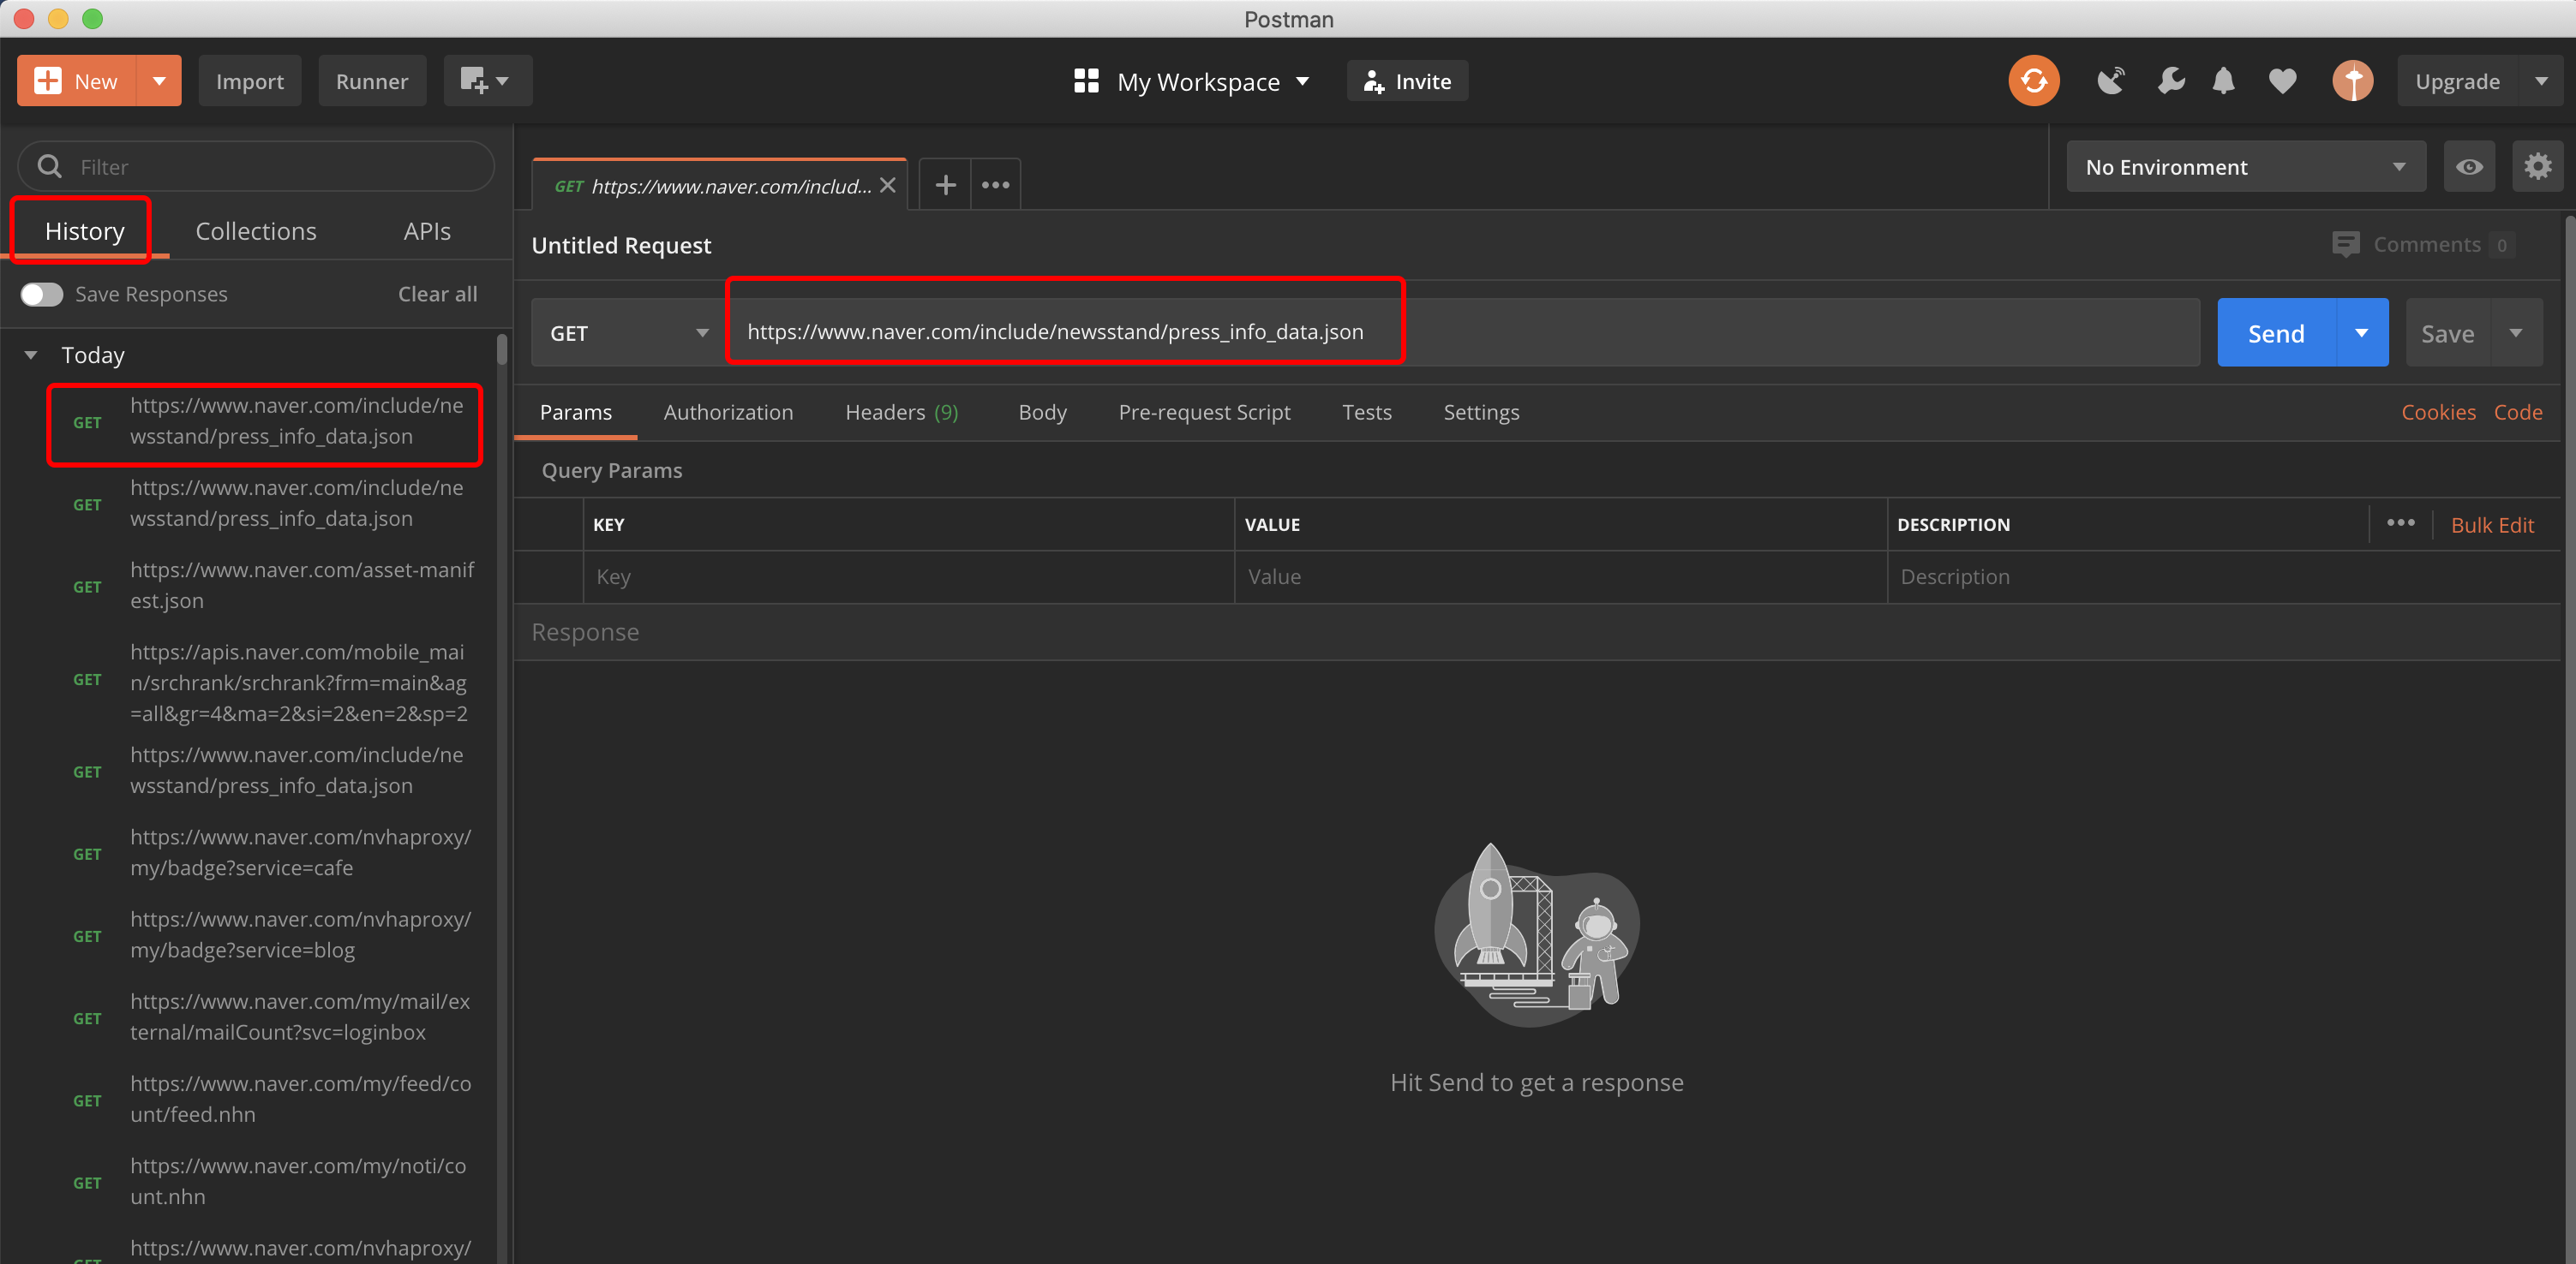Click the environment quick look eye icon
Viewport: 2576px width, 1264px height.
point(2468,167)
